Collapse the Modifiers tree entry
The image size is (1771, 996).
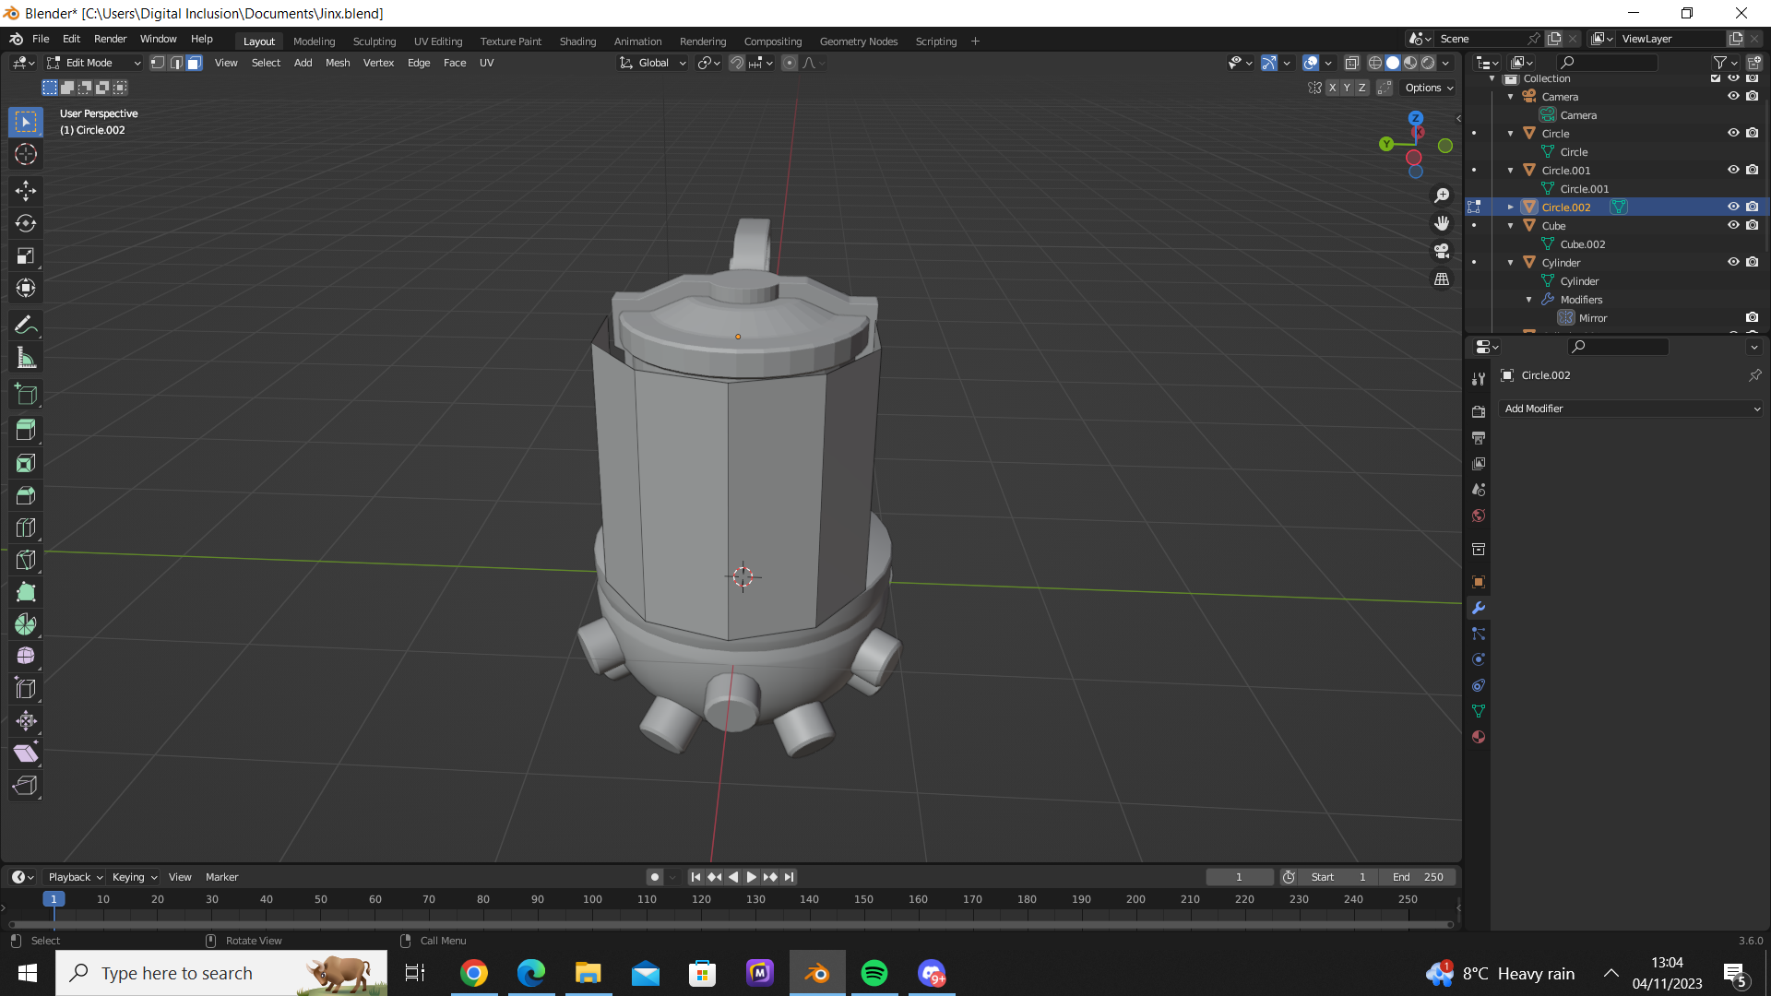tap(1528, 300)
